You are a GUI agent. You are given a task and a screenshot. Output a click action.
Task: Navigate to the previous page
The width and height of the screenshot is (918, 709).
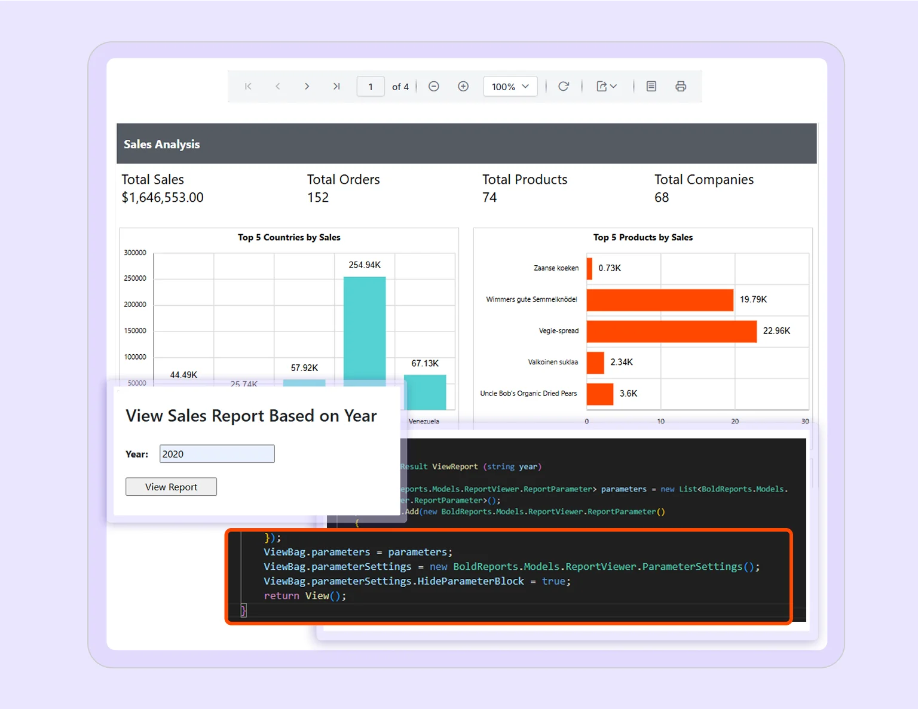coord(277,86)
